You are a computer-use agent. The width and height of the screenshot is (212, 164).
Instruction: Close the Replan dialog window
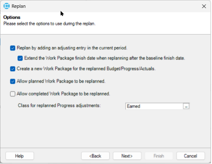(x=204, y=6)
